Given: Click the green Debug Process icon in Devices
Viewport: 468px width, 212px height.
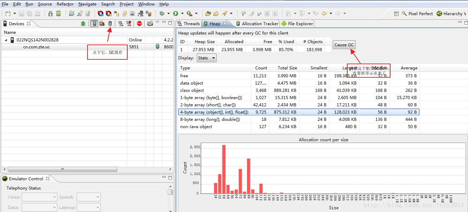Looking at the screenshot, I should (83, 23).
